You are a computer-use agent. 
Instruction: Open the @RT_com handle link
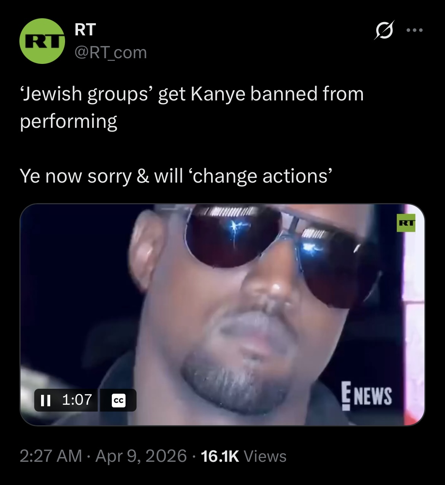pos(111,52)
